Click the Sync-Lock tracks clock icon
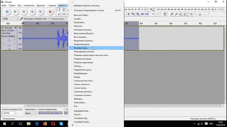 pyautogui.click(x=165, y=14)
